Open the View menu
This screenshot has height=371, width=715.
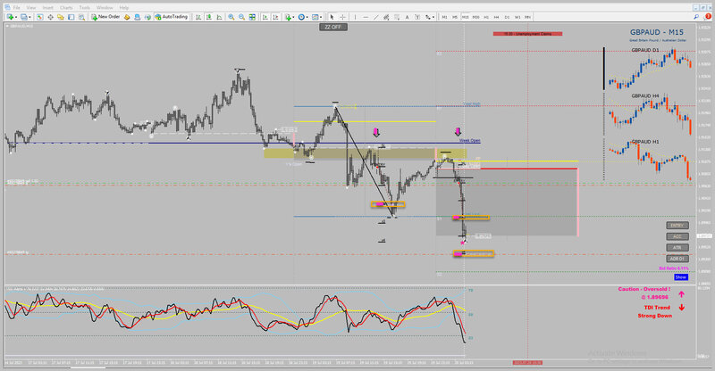[31, 8]
